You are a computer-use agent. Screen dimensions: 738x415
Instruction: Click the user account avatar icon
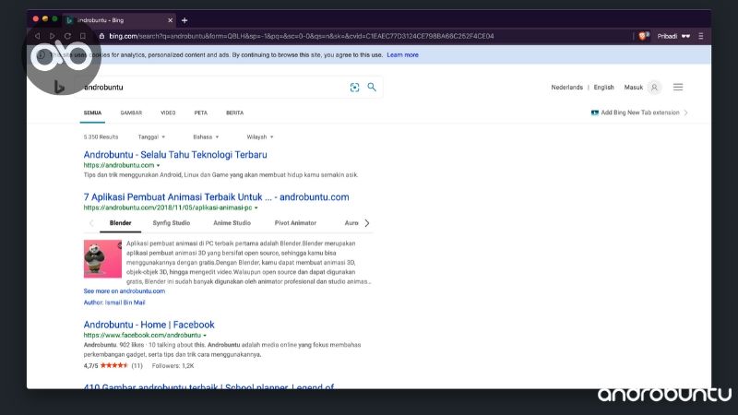(x=654, y=87)
